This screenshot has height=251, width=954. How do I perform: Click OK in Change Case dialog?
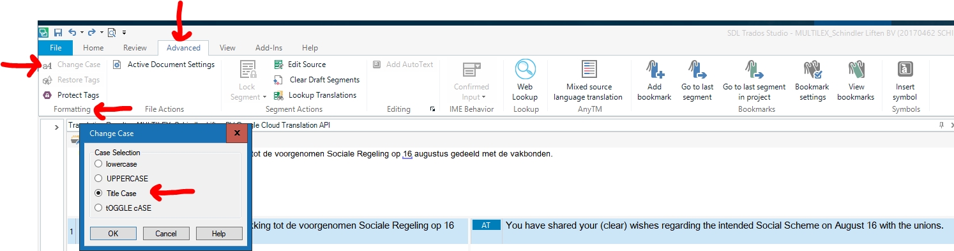[114, 234]
